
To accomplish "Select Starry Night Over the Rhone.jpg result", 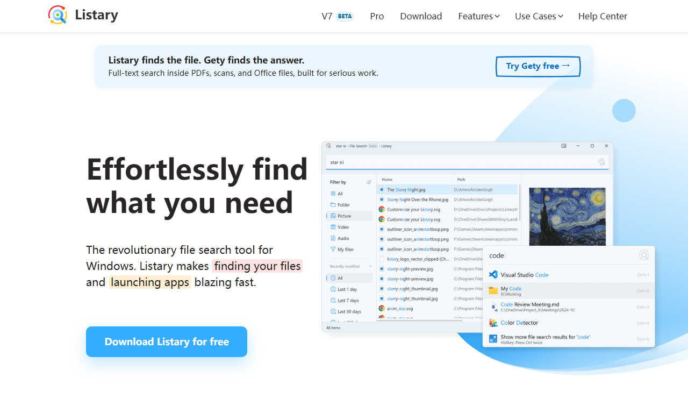I will 447,200.
